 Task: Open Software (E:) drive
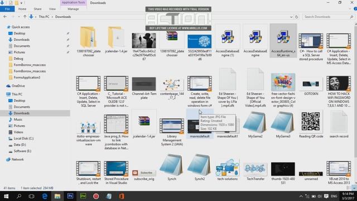point(22,151)
